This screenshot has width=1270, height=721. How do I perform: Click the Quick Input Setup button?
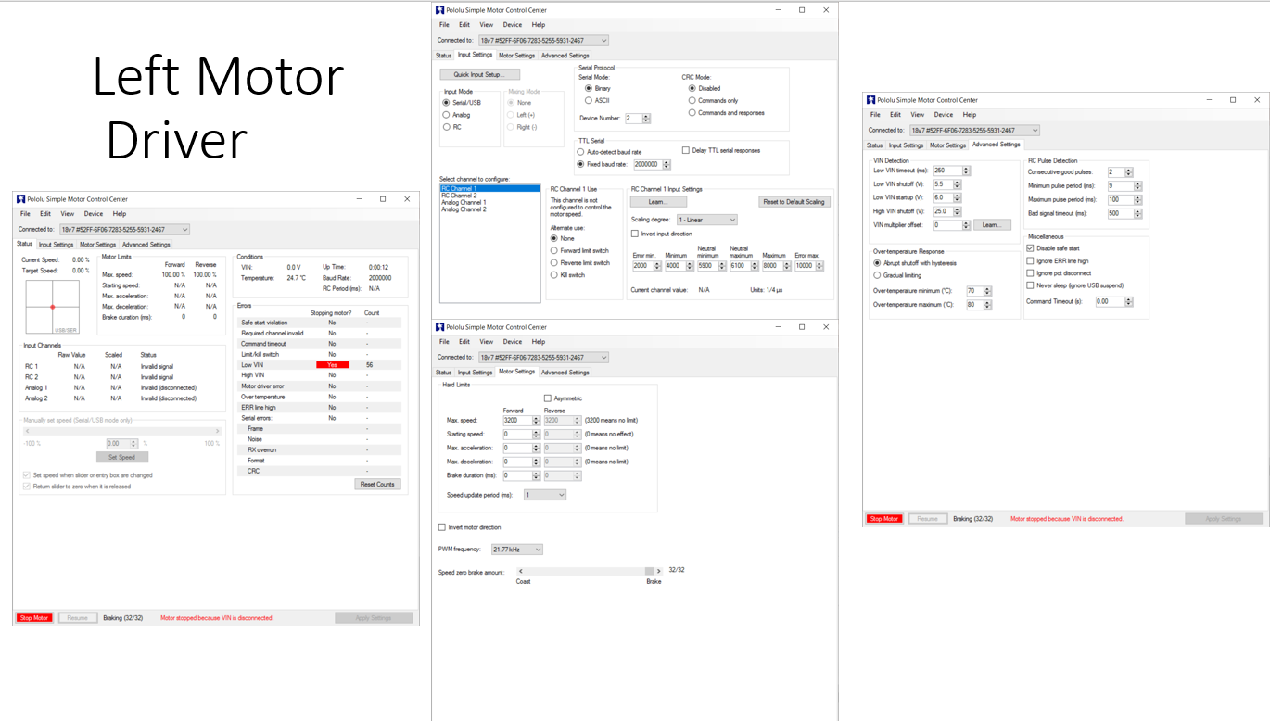click(480, 74)
